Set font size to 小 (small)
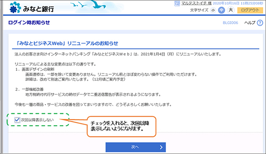This screenshot has width=266, height=154. point(213,10)
